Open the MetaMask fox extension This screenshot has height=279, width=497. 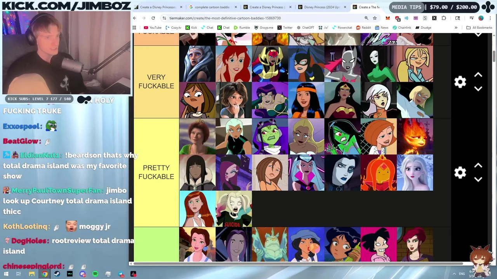coord(388,18)
